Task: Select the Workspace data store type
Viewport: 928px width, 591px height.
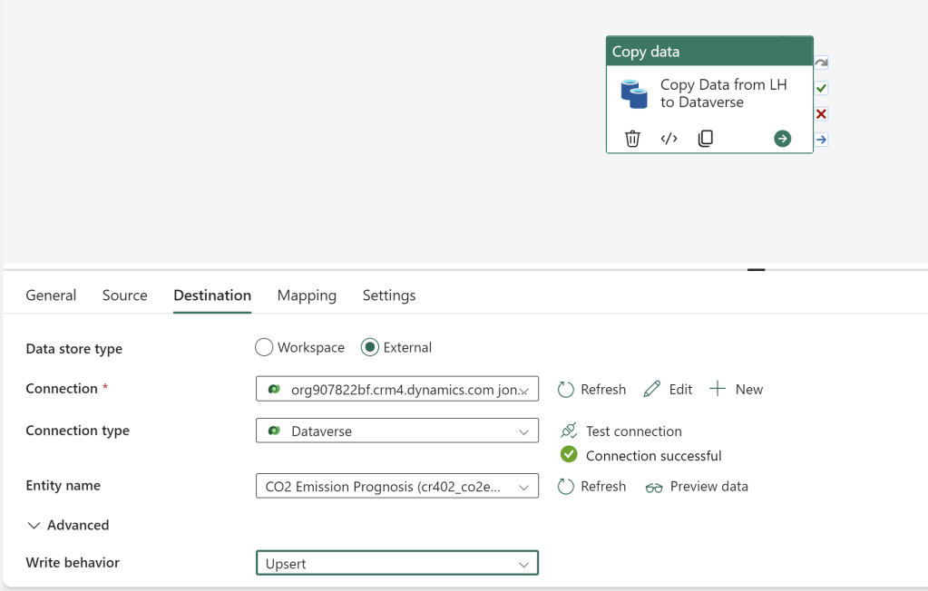Action: (265, 347)
